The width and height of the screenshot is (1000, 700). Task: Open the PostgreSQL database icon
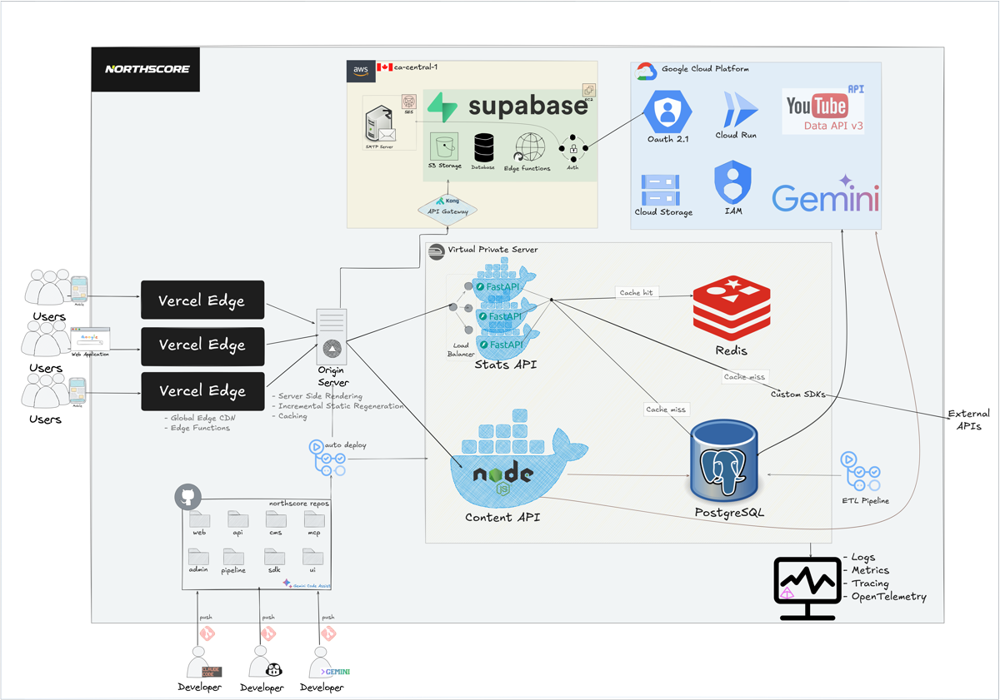coord(723,458)
